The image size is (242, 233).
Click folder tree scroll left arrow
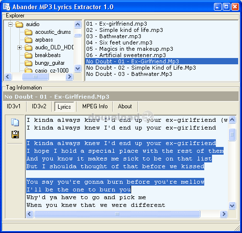8,76
